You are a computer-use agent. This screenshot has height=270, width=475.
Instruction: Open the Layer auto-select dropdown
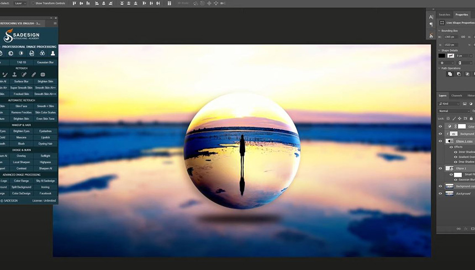coord(20,3)
